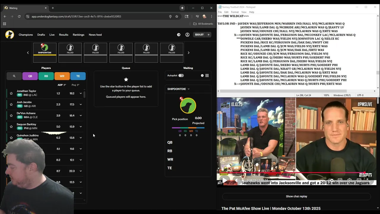Select the SHIPDONTDIE draft slot card
This screenshot has width=380, height=214.
tap(45, 53)
